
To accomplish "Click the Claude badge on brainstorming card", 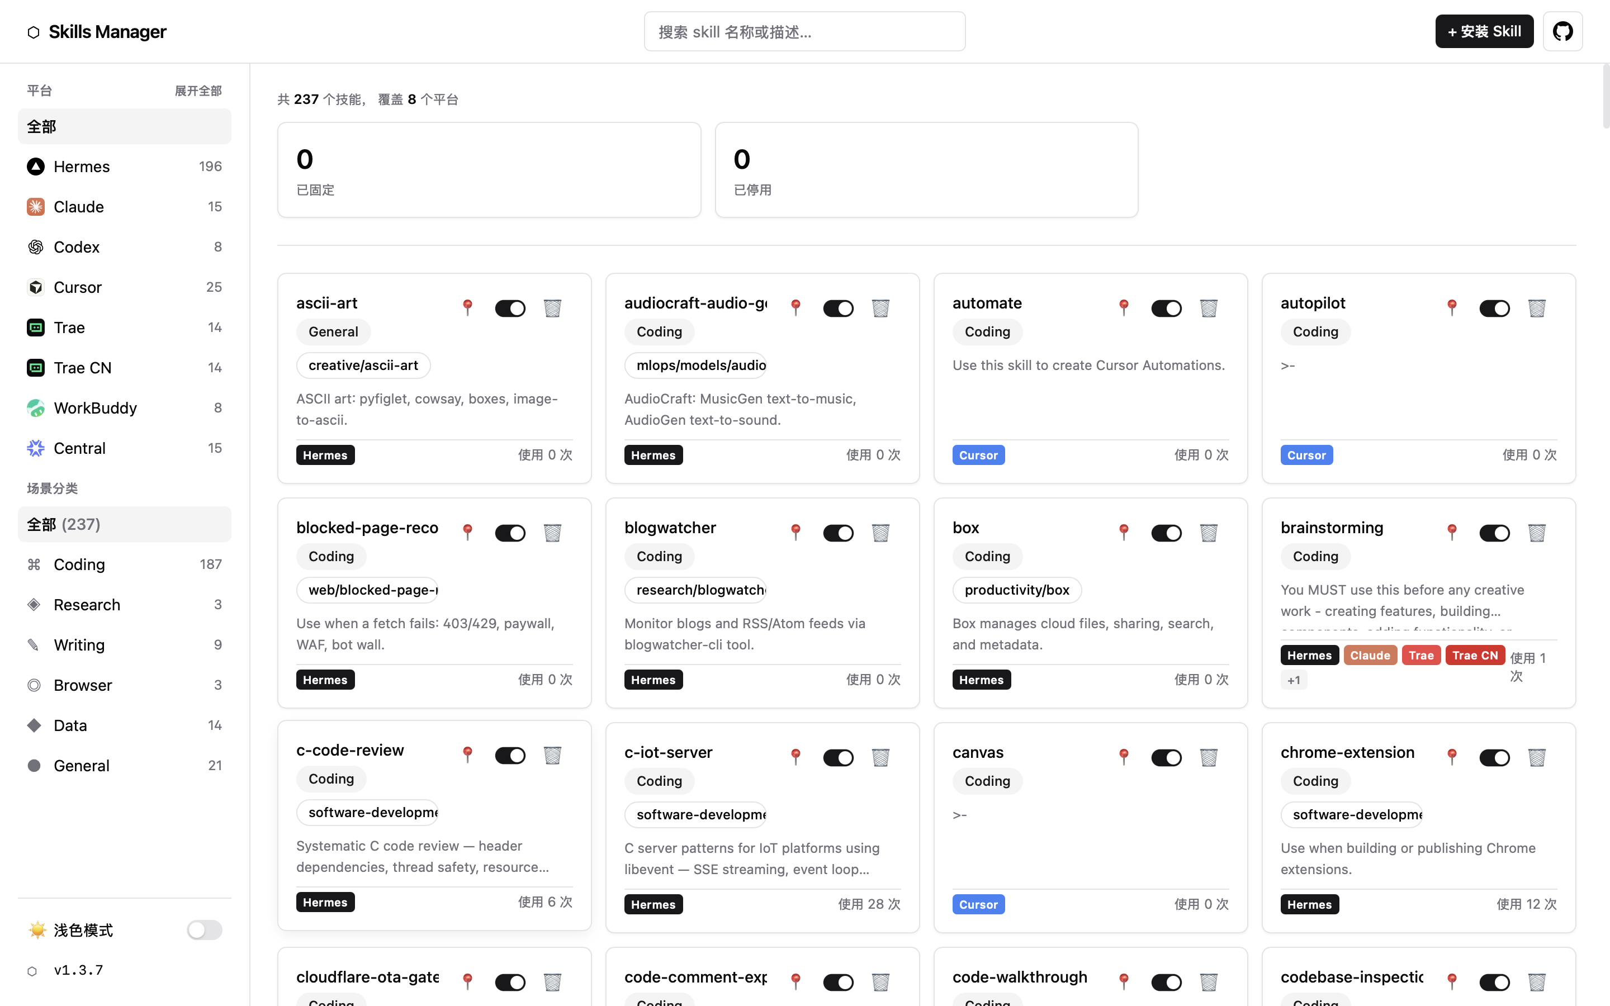I will [x=1370, y=656].
